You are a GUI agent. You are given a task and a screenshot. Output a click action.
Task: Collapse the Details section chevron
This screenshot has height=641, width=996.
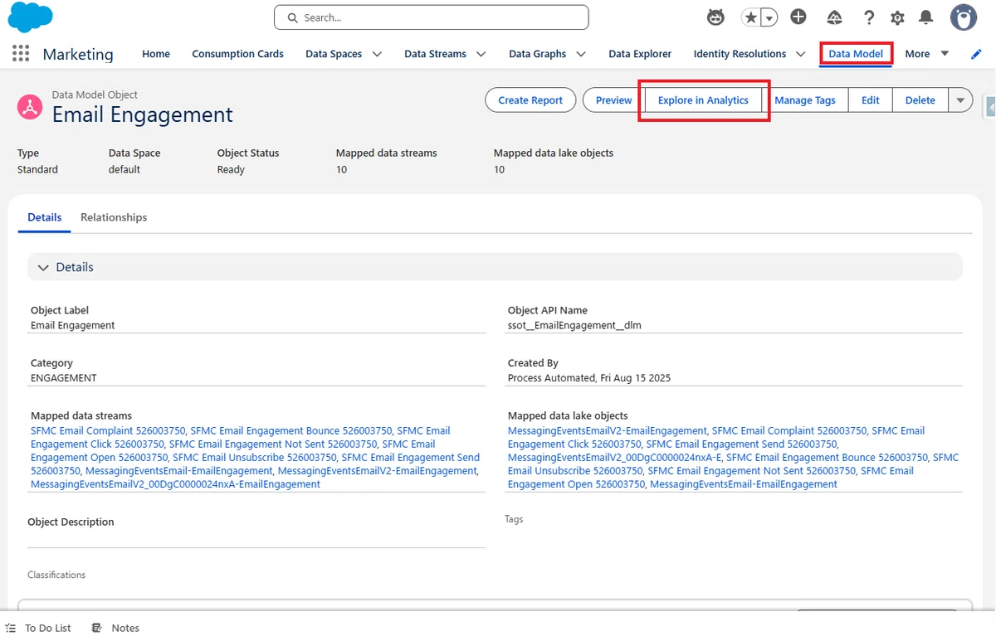point(43,267)
